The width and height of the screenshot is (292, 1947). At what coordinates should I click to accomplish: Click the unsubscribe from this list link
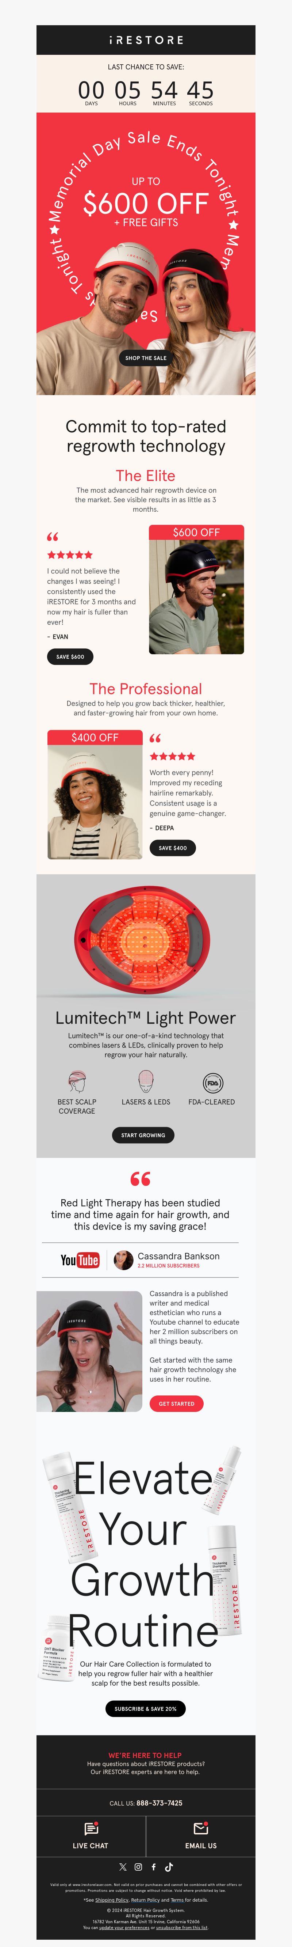pyautogui.click(x=182, y=1927)
